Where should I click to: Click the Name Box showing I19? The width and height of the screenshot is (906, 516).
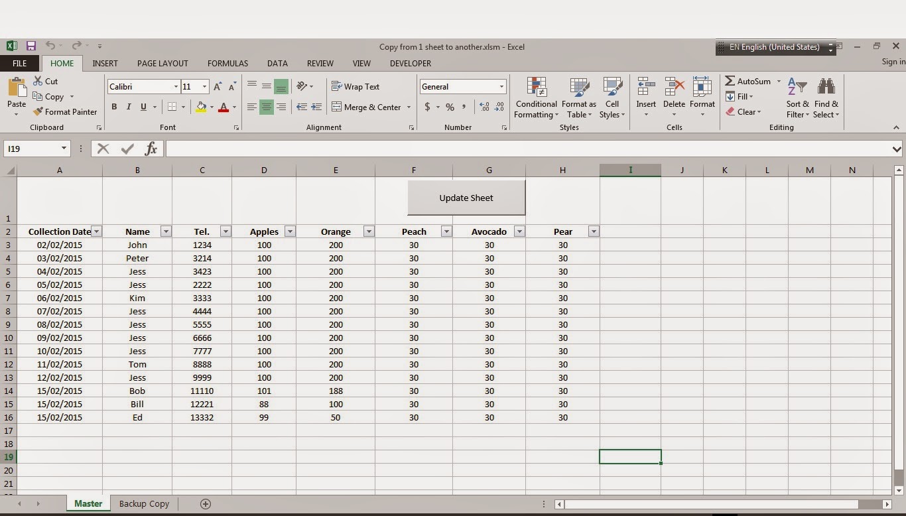click(36, 149)
